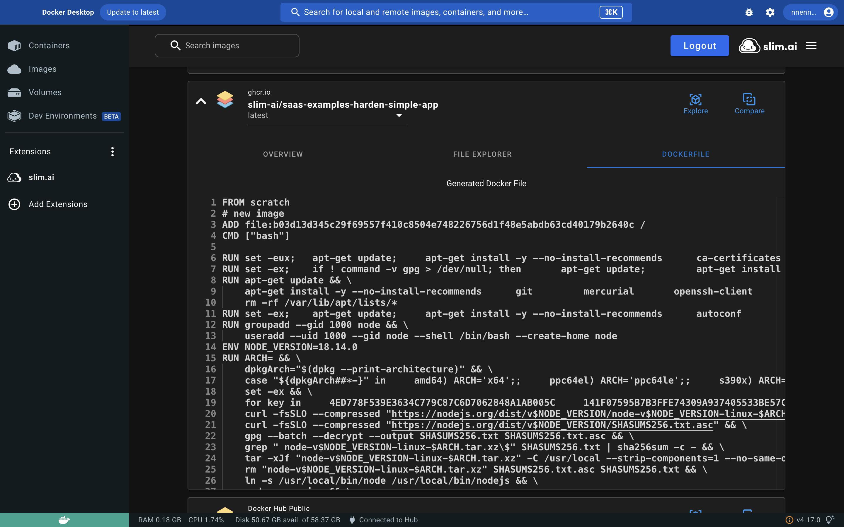Open Docker Desktop settings gear
The image size is (844, 527).
tap(770, 13)
